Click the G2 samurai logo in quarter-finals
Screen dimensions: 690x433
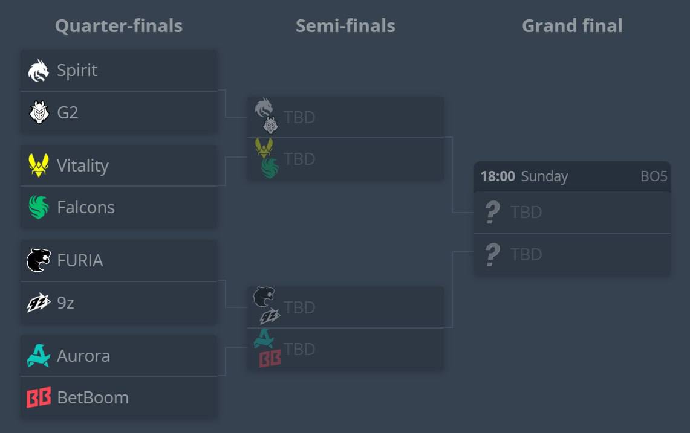pos(39,112)
